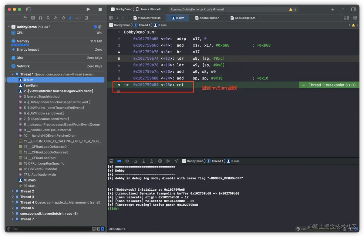Deactivate breakpoints toggle in debug bar

point(119,161)
